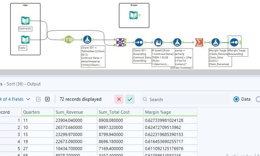Click Quarters cell with value 27
260x156 pixels.
[x=38, y=149]
